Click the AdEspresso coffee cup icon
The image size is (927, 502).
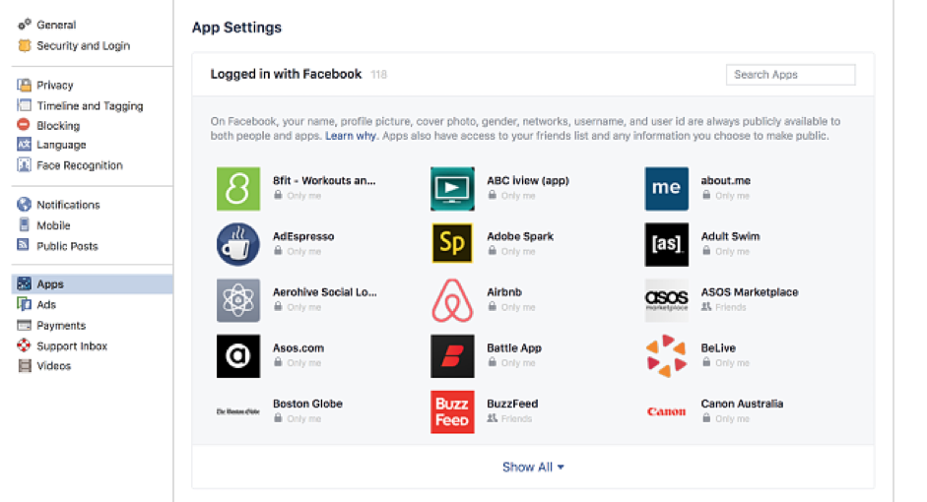pos(238,244)
